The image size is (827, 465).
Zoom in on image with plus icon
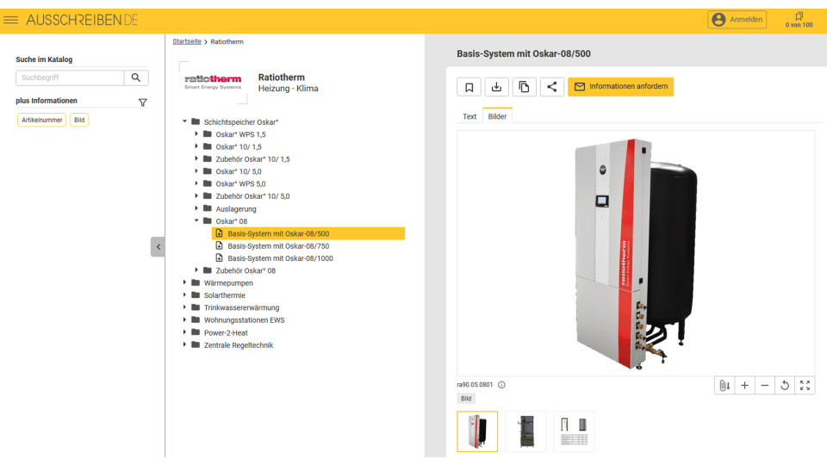click(x=745, y=386)
